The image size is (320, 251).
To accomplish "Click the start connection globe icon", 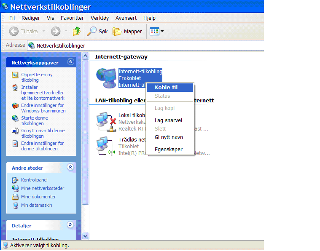I will click(15, 118).
